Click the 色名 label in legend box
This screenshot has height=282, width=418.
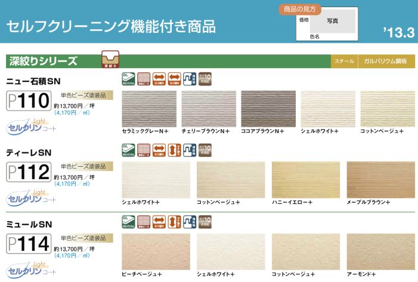pos(315,36)
